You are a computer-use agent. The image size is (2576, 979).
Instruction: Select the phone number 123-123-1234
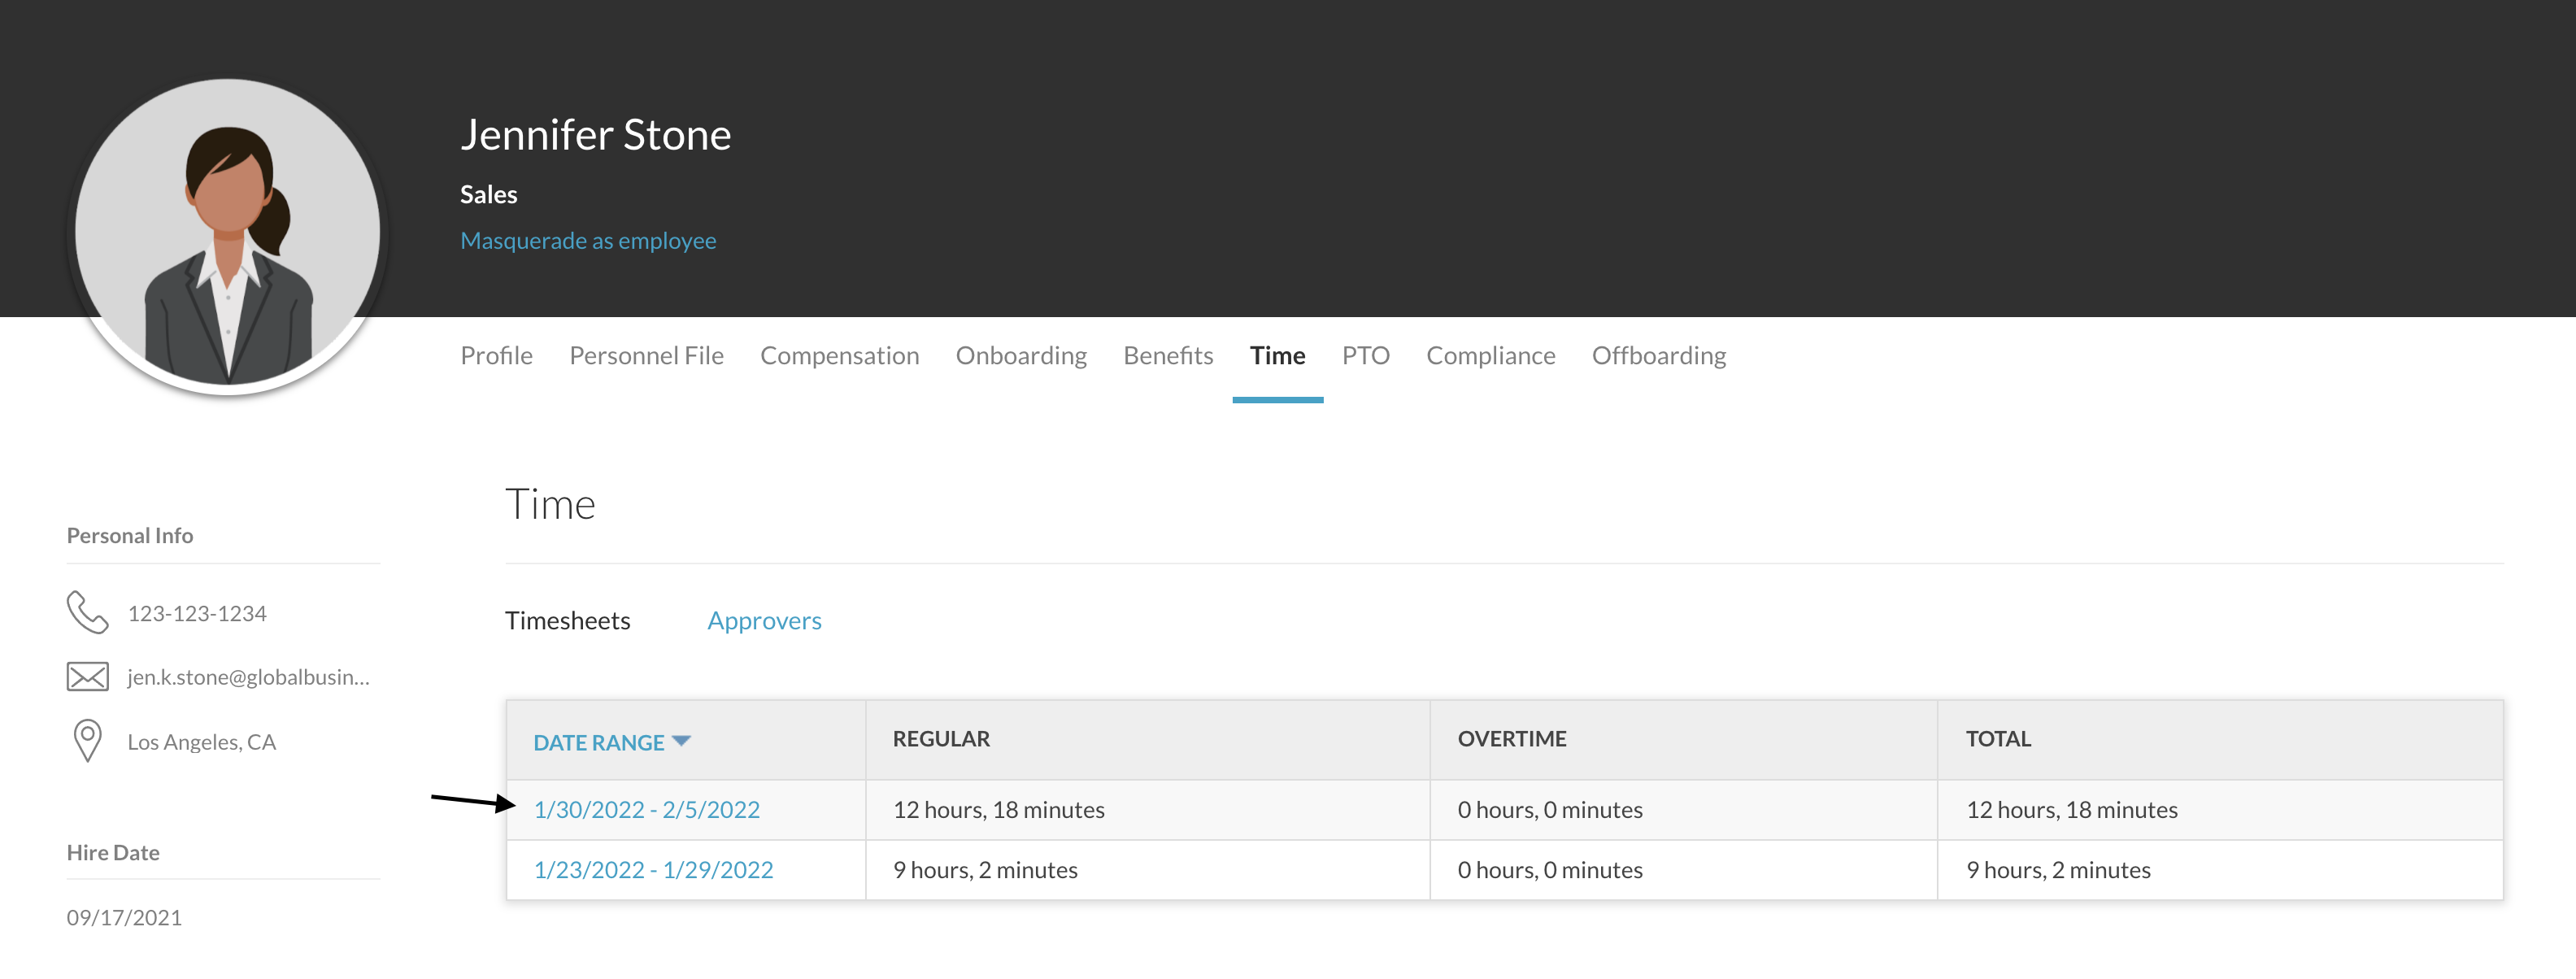point(197,613)
